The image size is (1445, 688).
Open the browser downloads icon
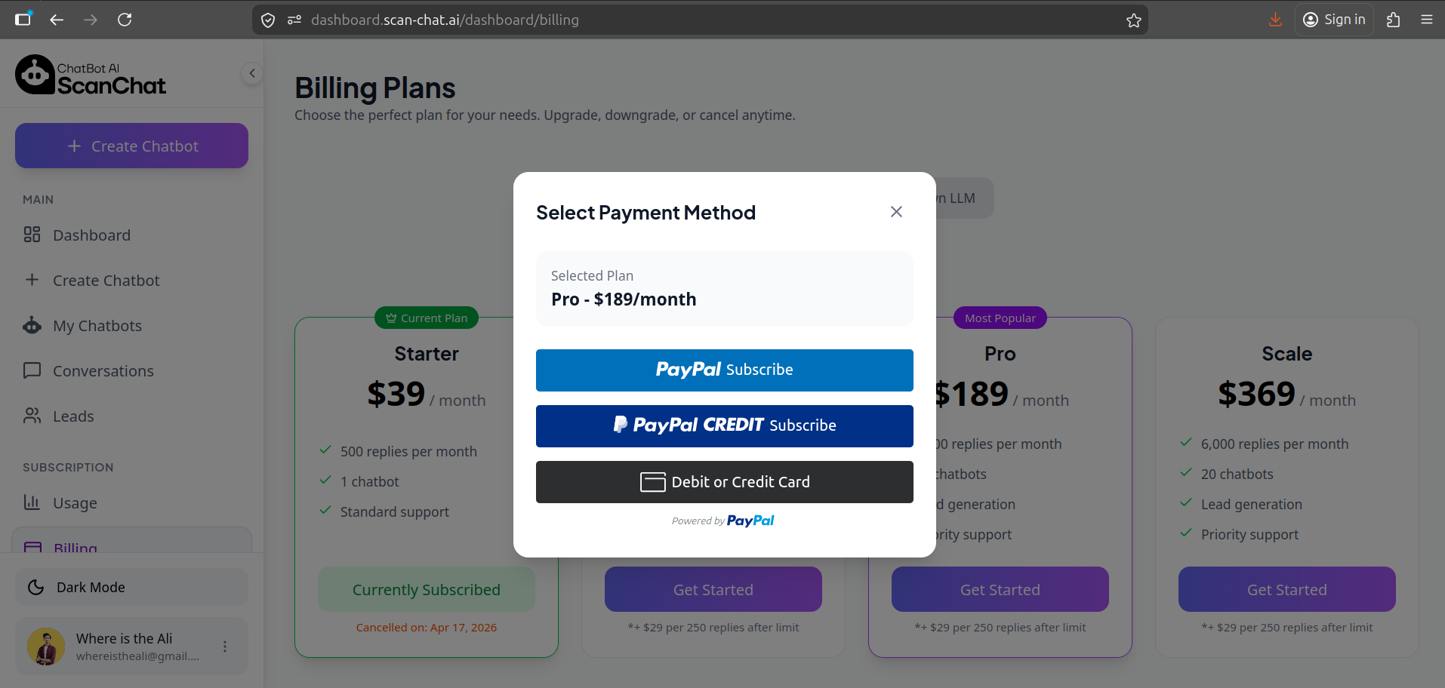pos(1275,20)
